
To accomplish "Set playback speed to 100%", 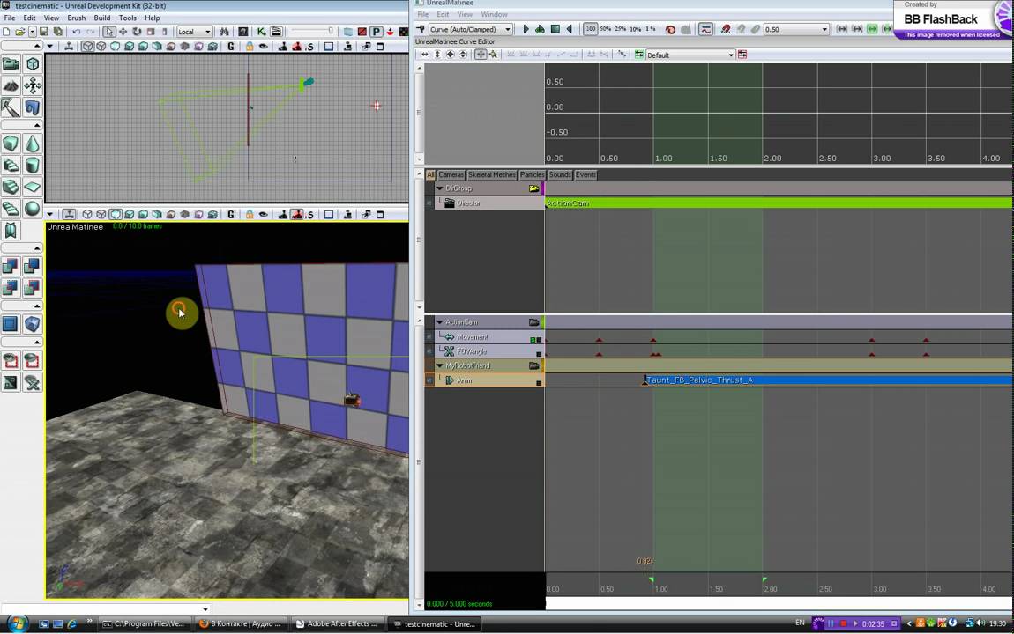I will coord(591,29).
